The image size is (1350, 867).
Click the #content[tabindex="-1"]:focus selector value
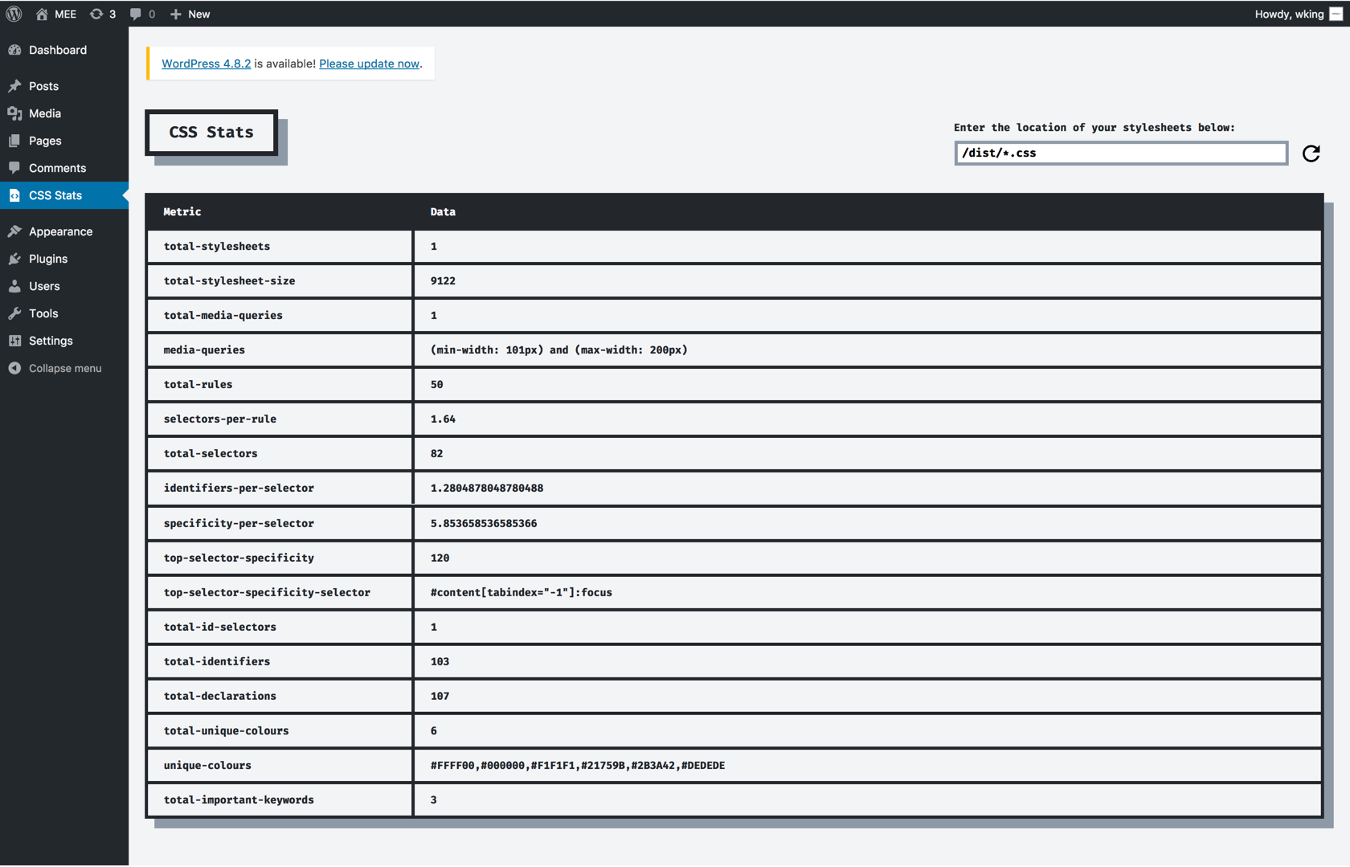pyautogui.click(x=522, y=592)
